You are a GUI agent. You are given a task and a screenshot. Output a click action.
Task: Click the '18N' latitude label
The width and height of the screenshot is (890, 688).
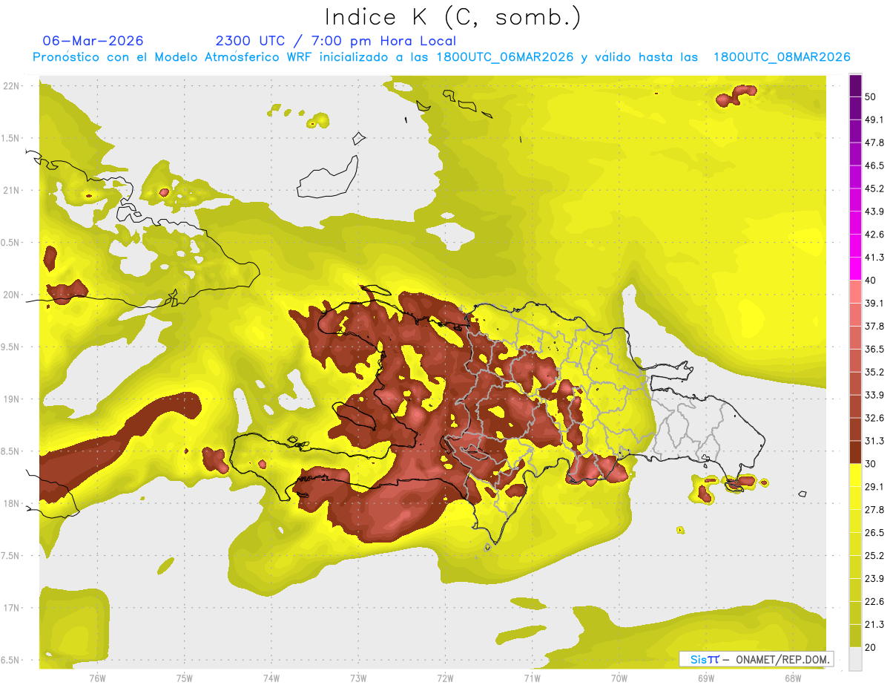(x=13, y=503)
